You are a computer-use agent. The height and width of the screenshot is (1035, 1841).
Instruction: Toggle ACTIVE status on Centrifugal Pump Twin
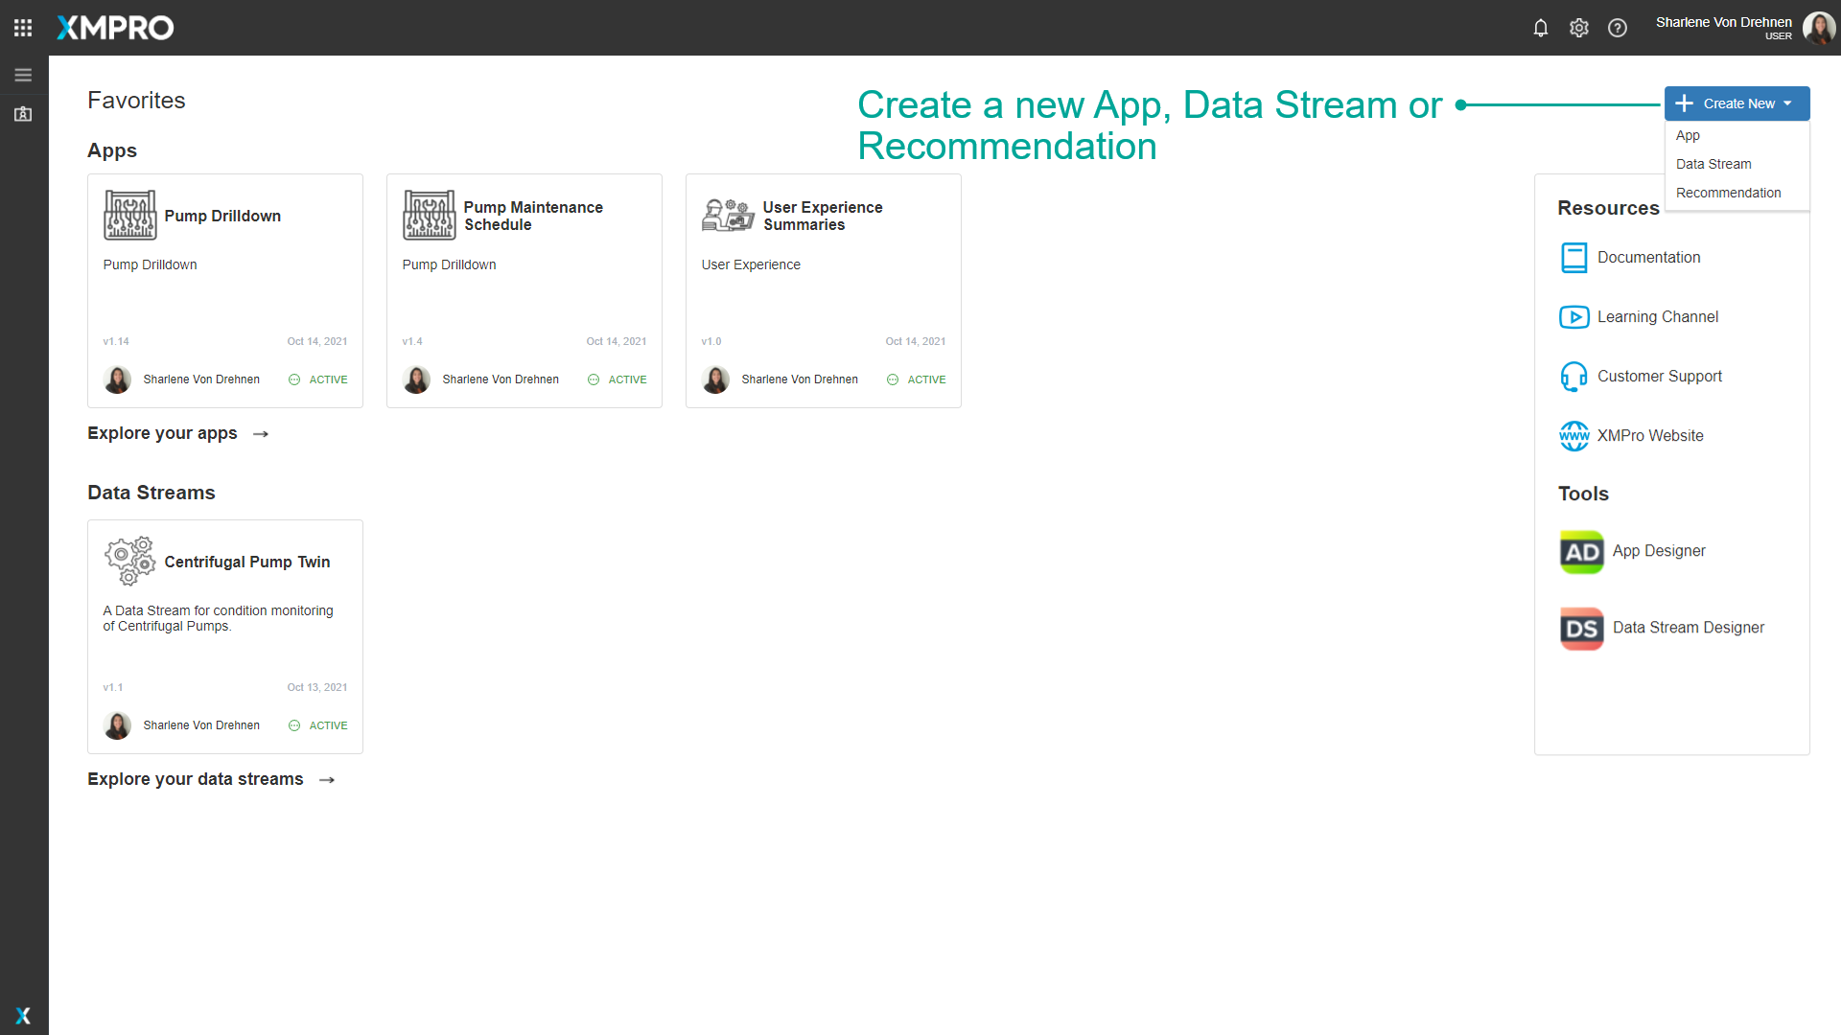click(317, 725)
